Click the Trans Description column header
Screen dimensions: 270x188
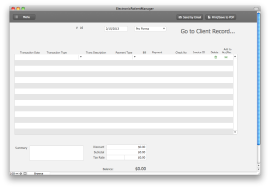coord(96,52)
